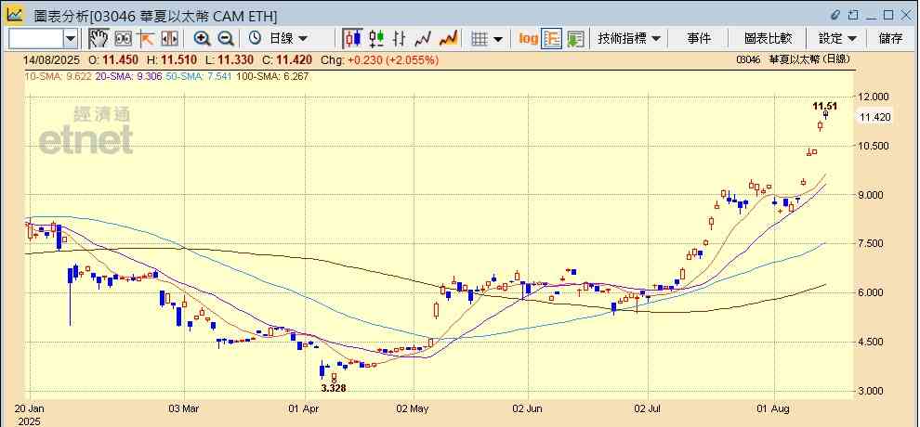Viewport: 920px width, 427px height.
Task: Switch to line chart type
Action: 423,39
